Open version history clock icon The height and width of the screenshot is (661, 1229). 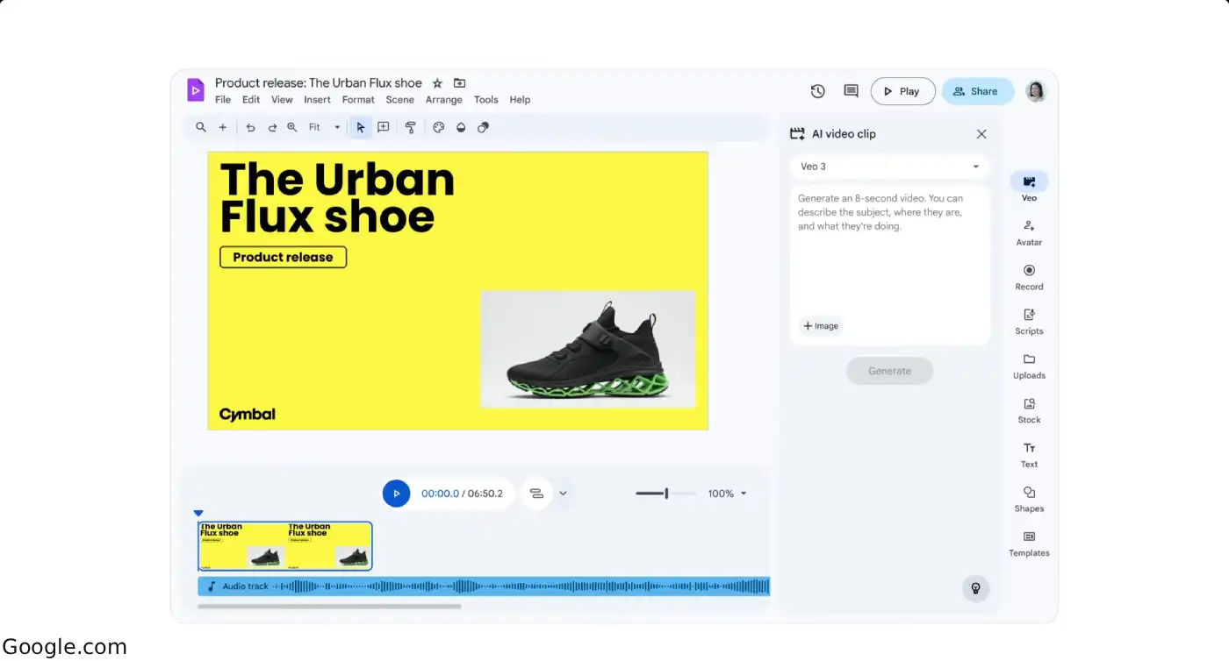point(817,91)
